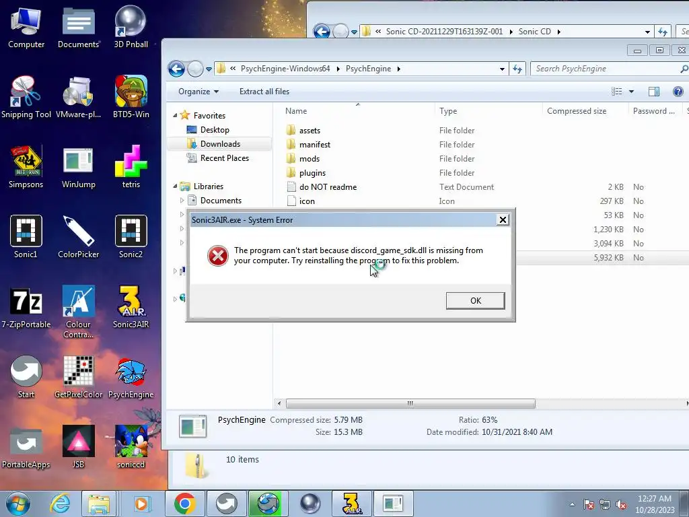Launch the Start desktop shortcut
Screen dimensions: 689x517
(x=26, y=377)
